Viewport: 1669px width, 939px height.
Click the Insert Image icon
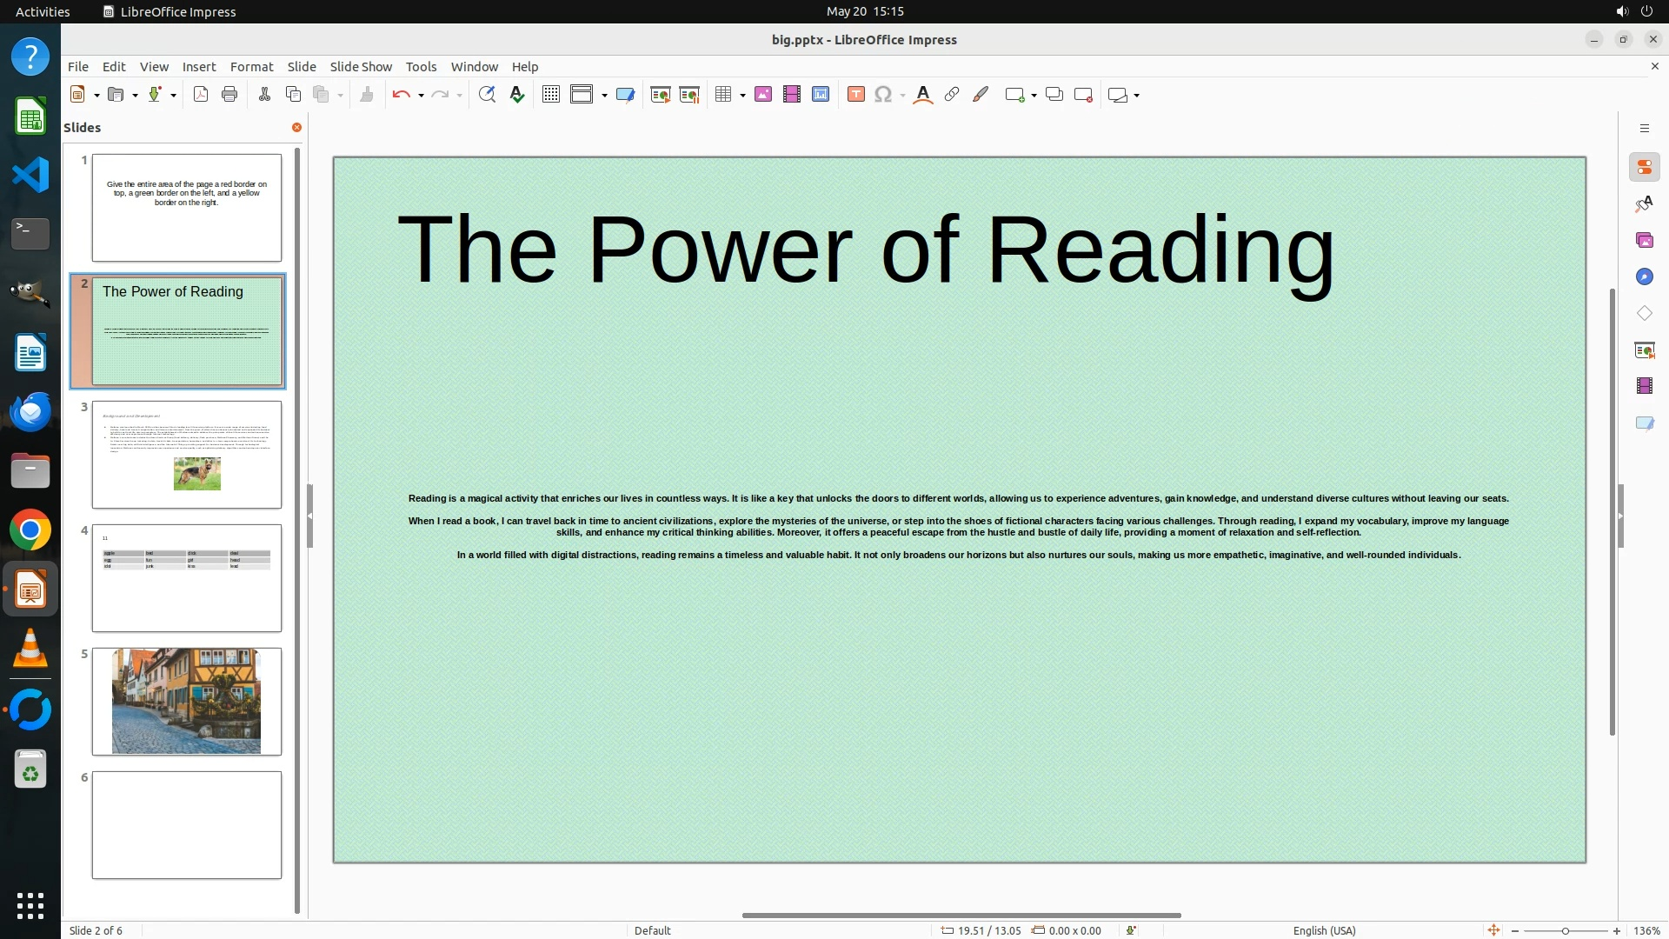[763, 95]
